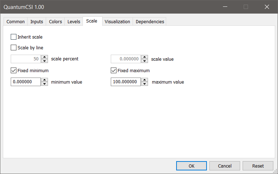Disable the Fixed maximum checkbox
Image resolution: width=278 pixels, height=174 pixels.
[114, 70]
